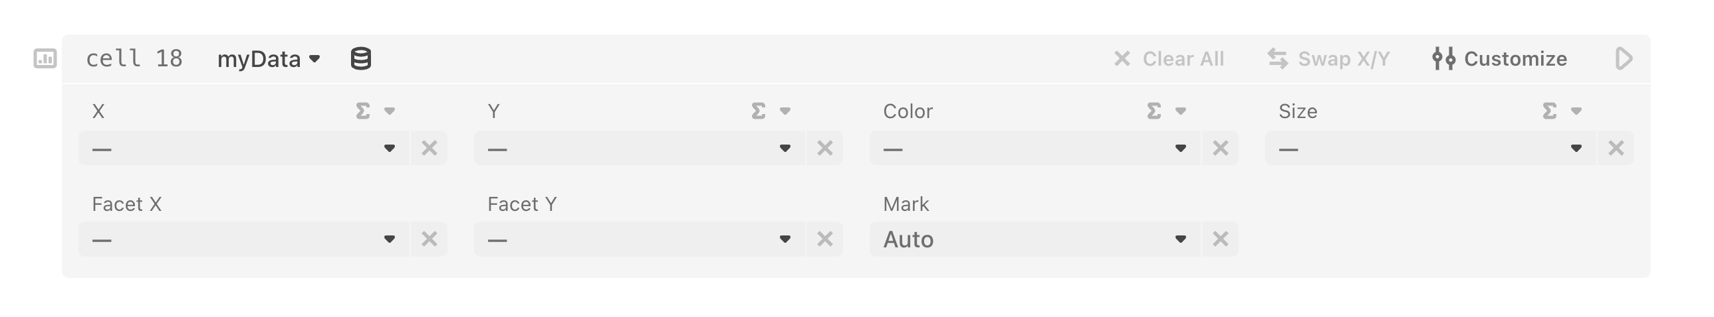The height and width of the screenshot is (317, 1714).
Task: Click the Clear All button
Action: click(1169, 58)
